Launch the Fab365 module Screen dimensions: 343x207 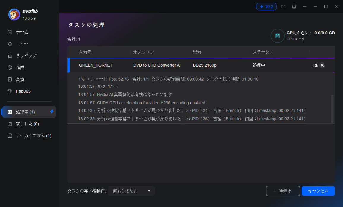click(23, 91)
